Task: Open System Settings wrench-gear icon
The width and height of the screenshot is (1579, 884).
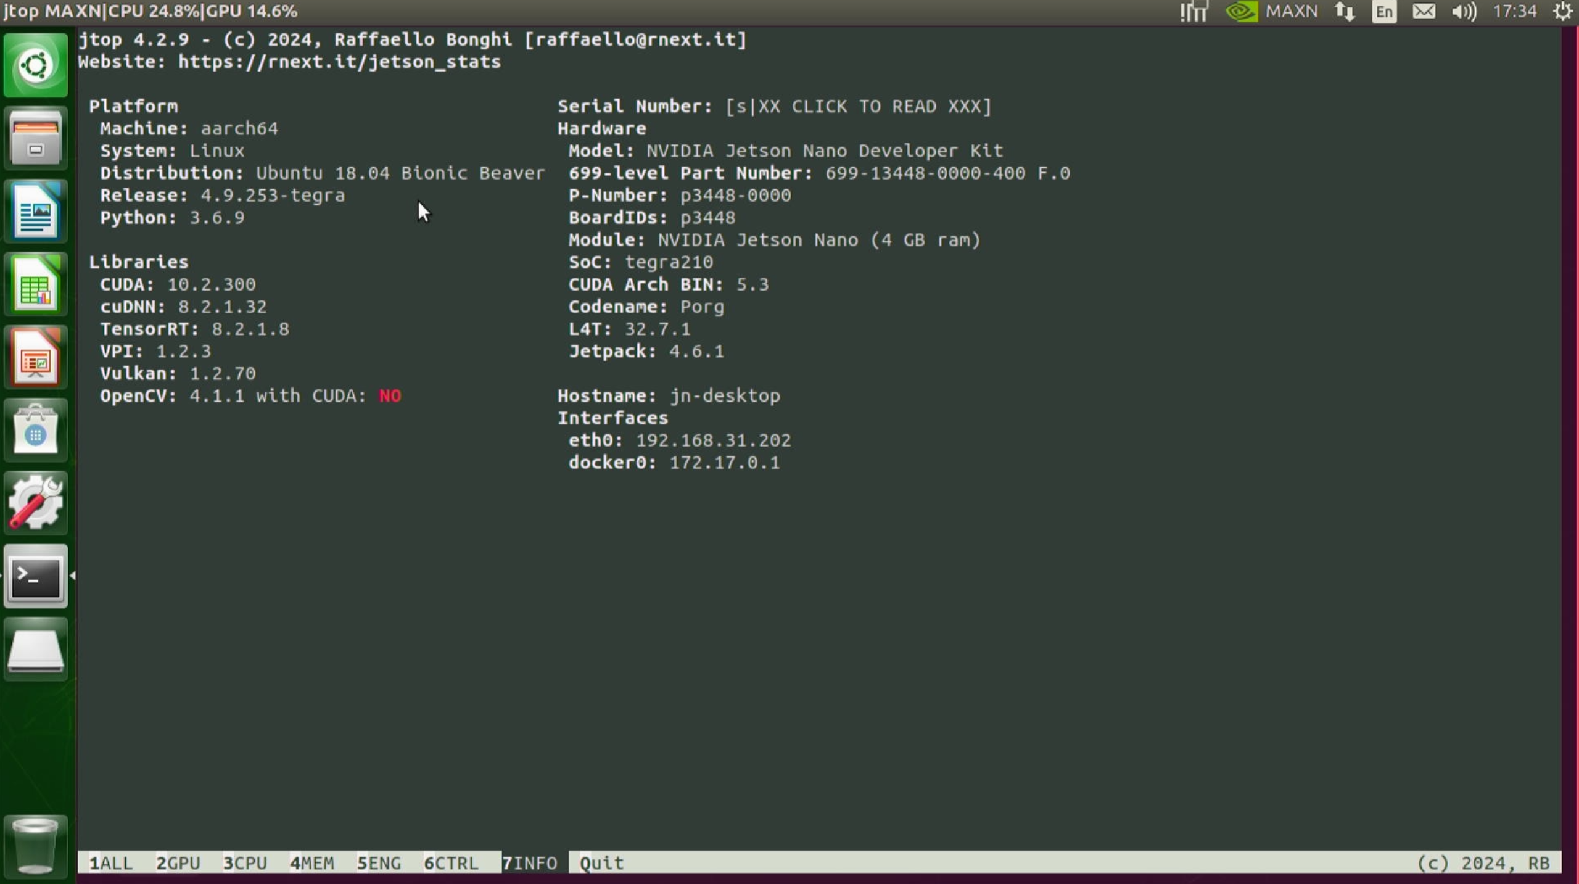Action: coord(35,503)
